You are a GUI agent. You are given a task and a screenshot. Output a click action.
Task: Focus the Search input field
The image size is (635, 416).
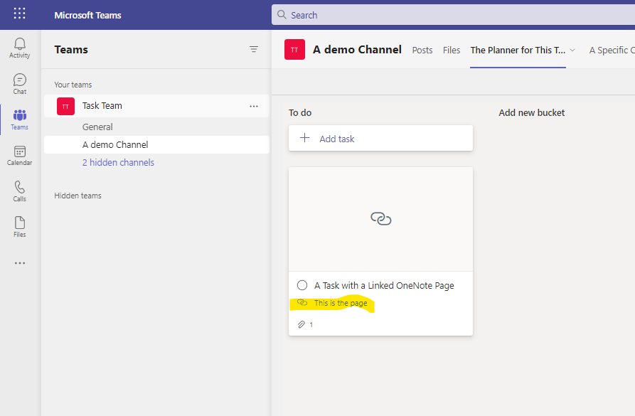[453, 15]
